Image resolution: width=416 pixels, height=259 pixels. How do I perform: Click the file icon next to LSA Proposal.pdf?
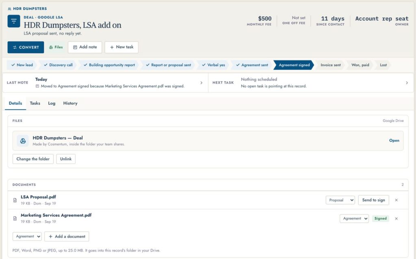point(15,200)
